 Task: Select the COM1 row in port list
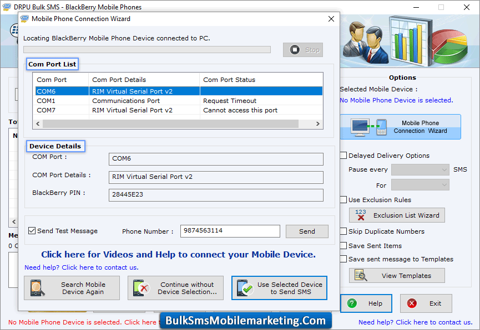tap(178, 101)
